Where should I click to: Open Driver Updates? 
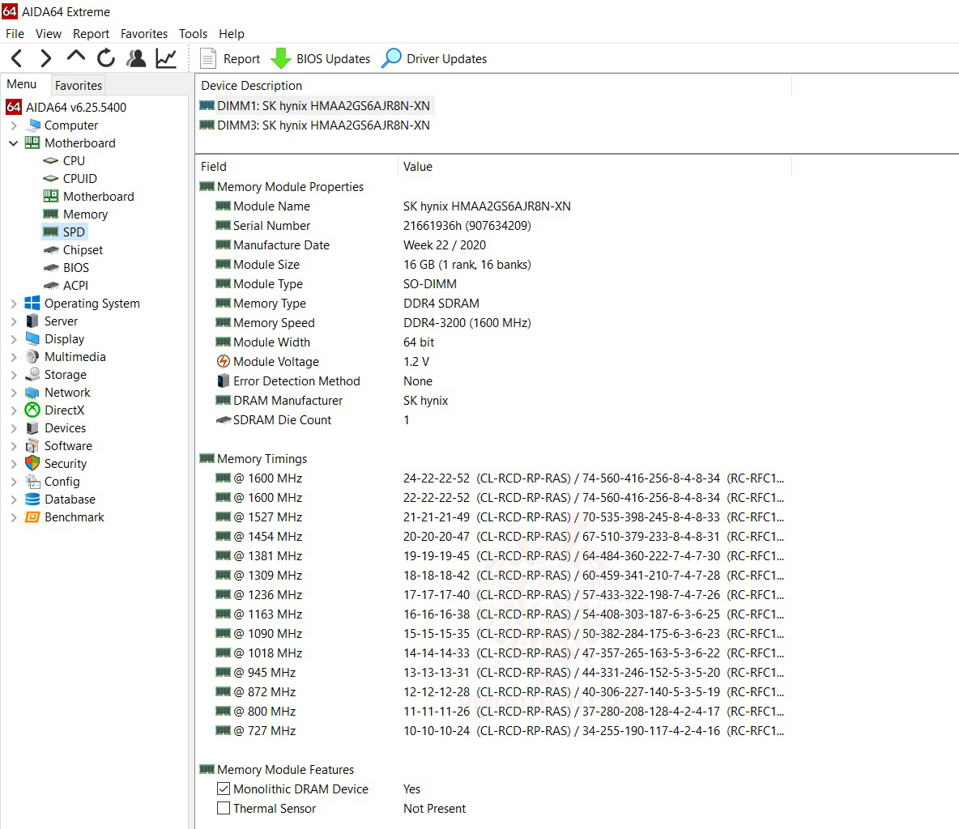pos(434,58)
